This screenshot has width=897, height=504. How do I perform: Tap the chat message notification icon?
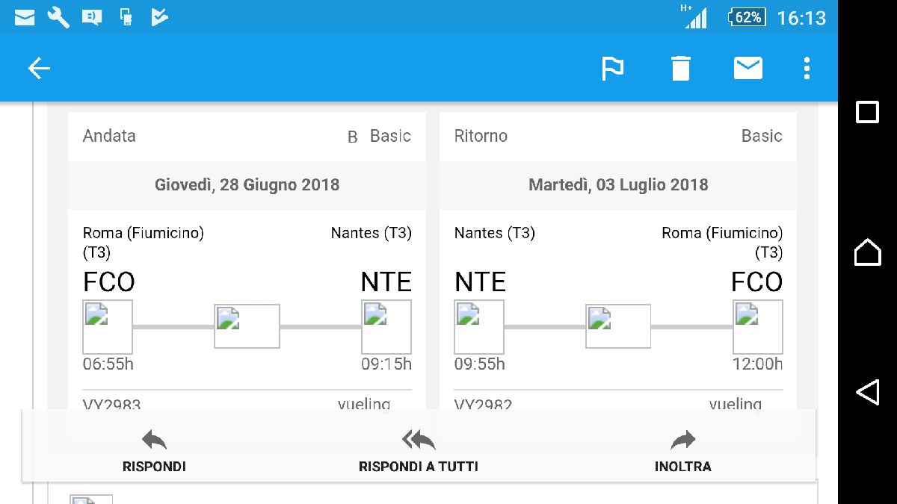tap(92, 17)
